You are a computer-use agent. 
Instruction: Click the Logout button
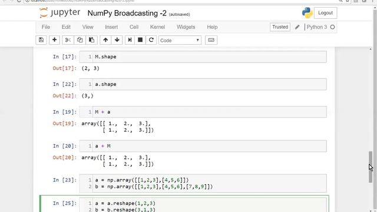(x=325, y=13)
